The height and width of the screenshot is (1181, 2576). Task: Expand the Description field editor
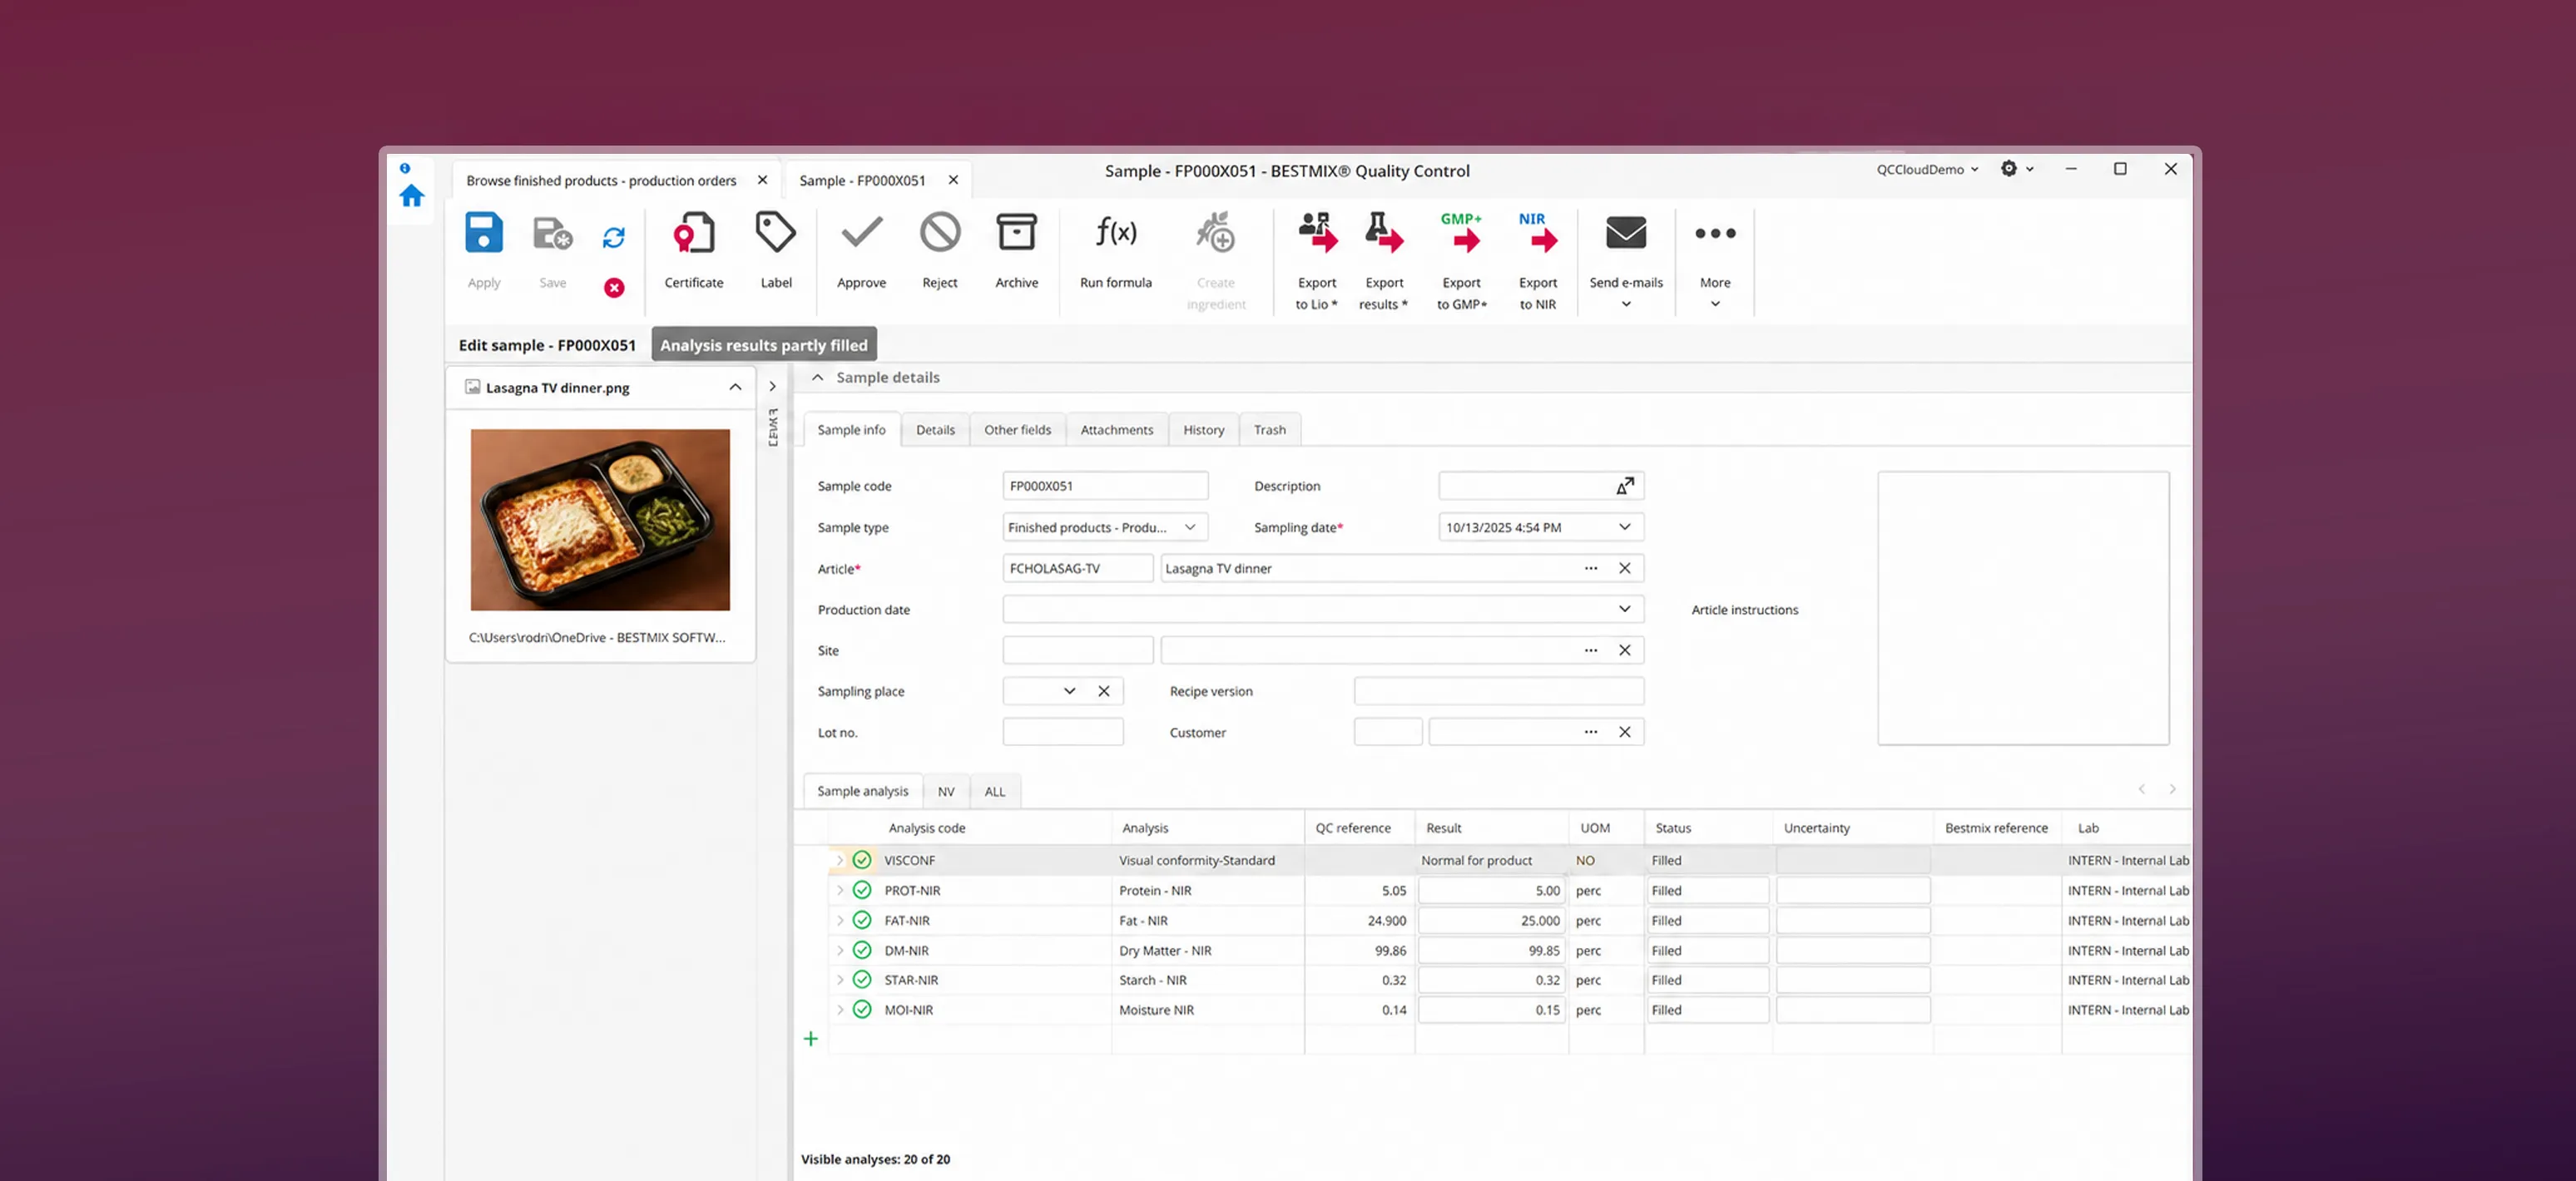click(x=1625, y=486)
